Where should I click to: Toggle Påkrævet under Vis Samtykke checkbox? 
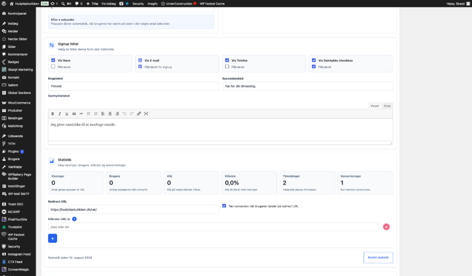(x=314, y=67)
